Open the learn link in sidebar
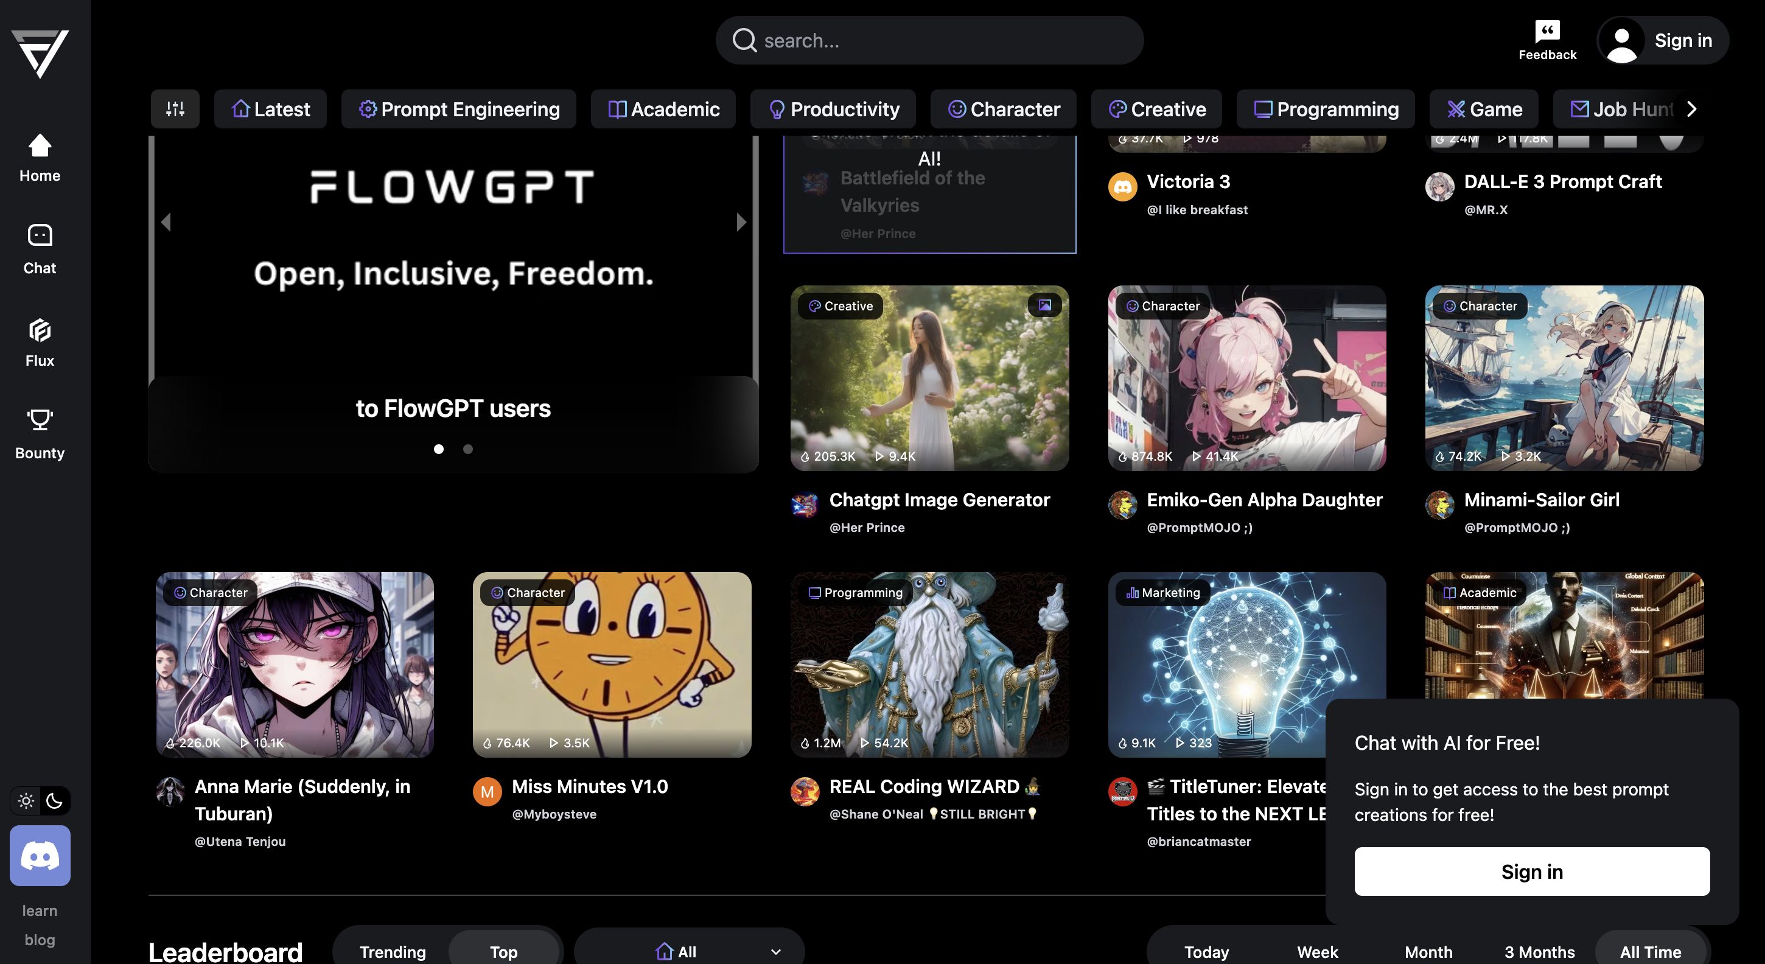This screenshot has width=1765, height=964. (40, 910)
